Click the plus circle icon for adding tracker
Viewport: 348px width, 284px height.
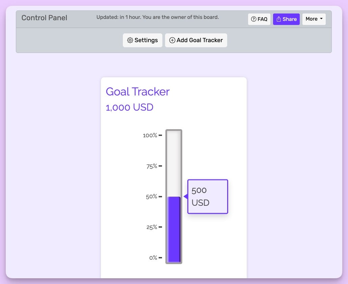click(x=172, y=40)
